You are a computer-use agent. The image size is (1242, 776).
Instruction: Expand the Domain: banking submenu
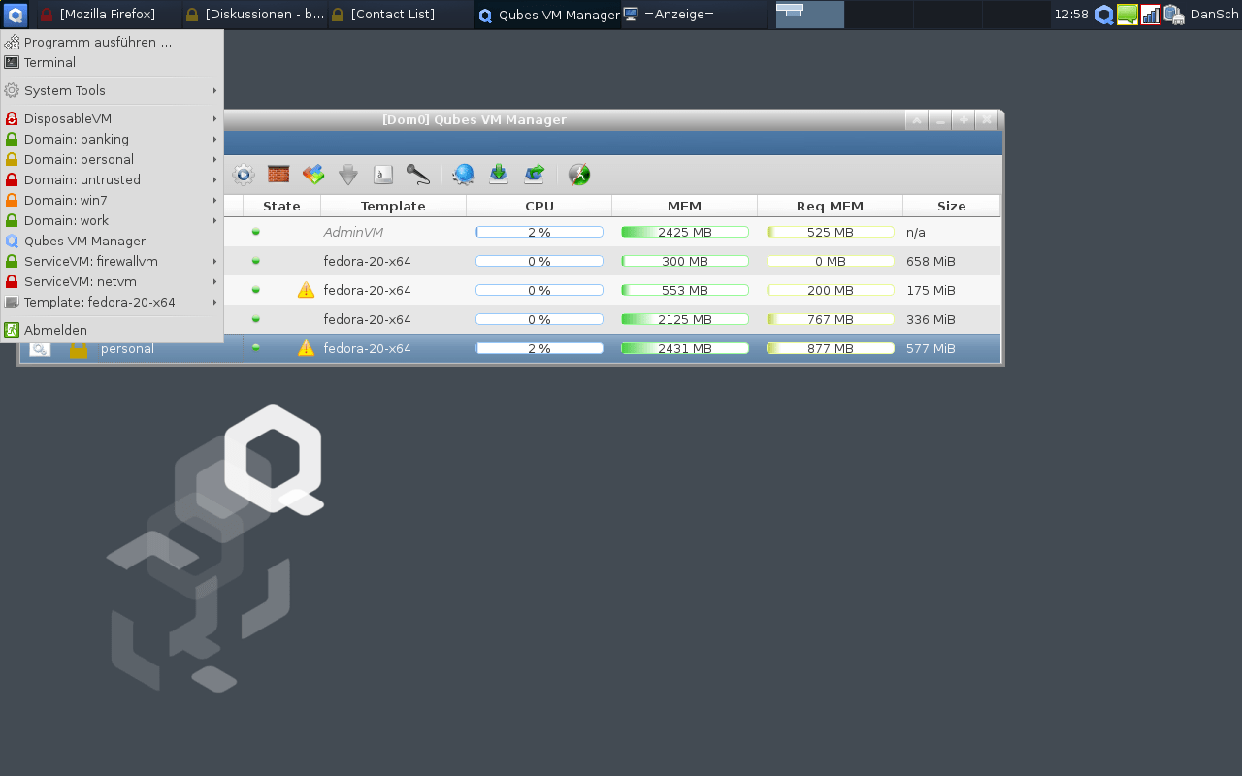point(112,139)
